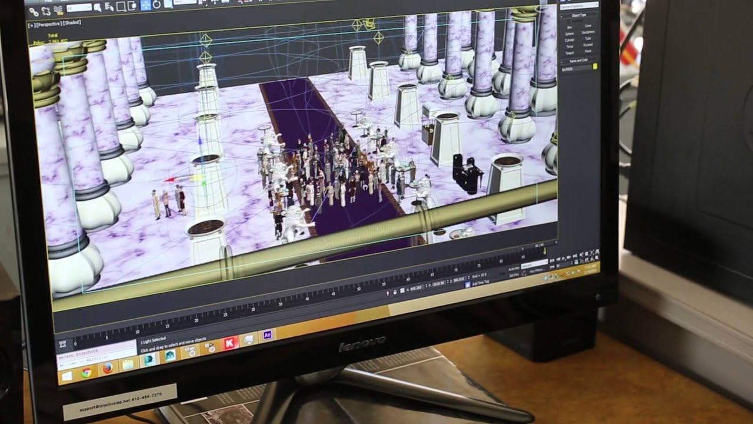Click the system clock in the taskbar tray
Viewport: 753px width, 424px height.
pos(592,268)
